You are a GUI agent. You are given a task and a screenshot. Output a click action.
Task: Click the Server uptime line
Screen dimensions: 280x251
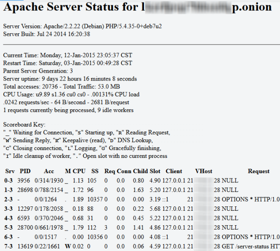(70, 79)
